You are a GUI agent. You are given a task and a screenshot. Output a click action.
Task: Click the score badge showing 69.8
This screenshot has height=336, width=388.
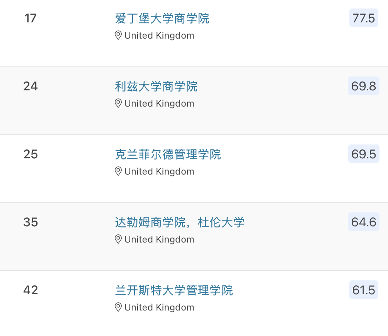tap(363, 86)
